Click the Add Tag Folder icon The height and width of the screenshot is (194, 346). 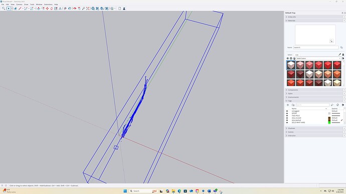tap(293, 105)
